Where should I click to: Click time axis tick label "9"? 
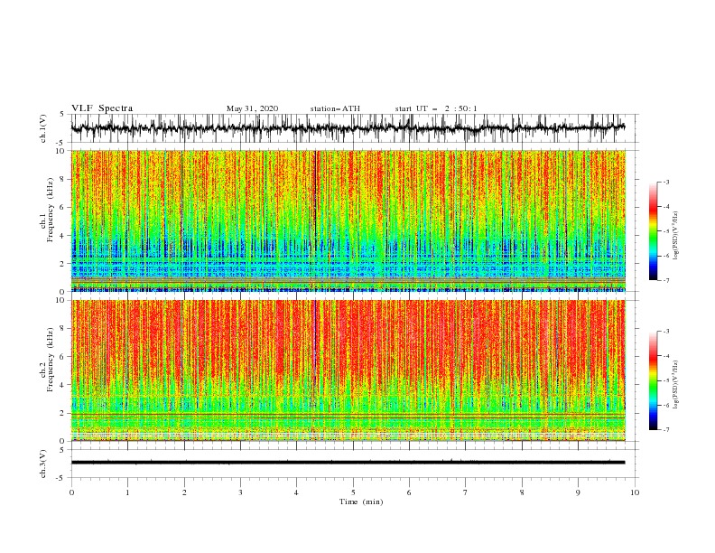click(x=578, y=492)
